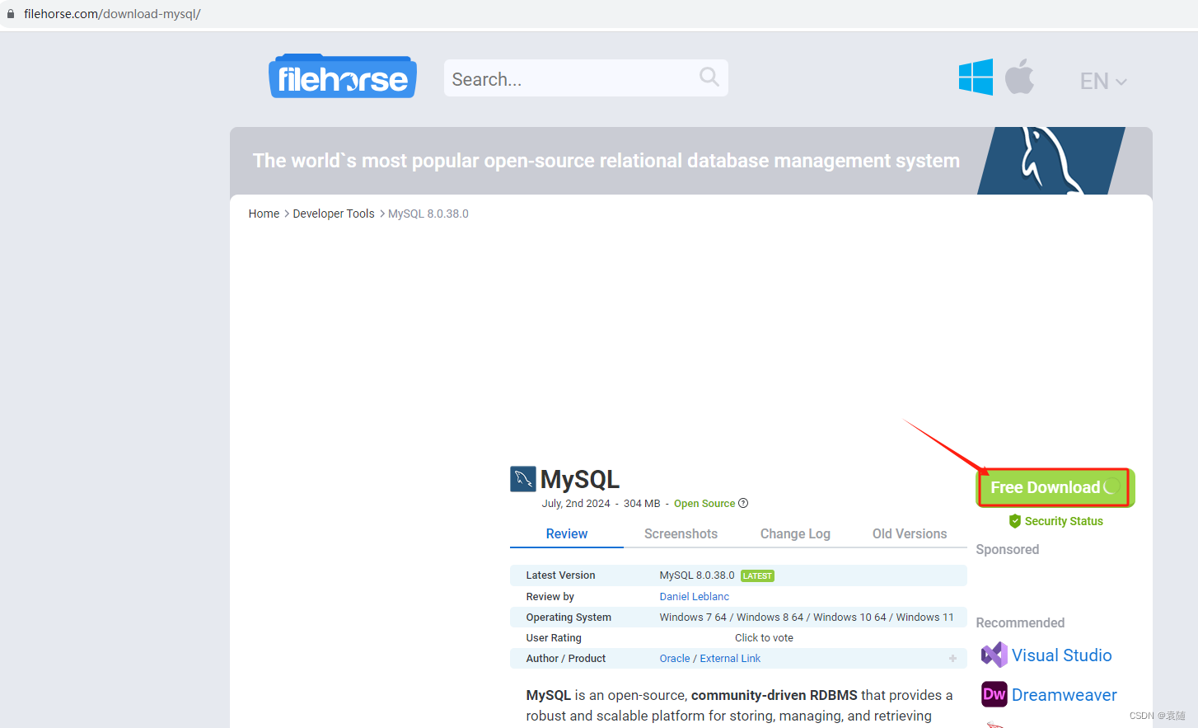1198x728 pixels.
Task: Click the MySQL dolphin app icon
Action: click(x=523, y=479)
